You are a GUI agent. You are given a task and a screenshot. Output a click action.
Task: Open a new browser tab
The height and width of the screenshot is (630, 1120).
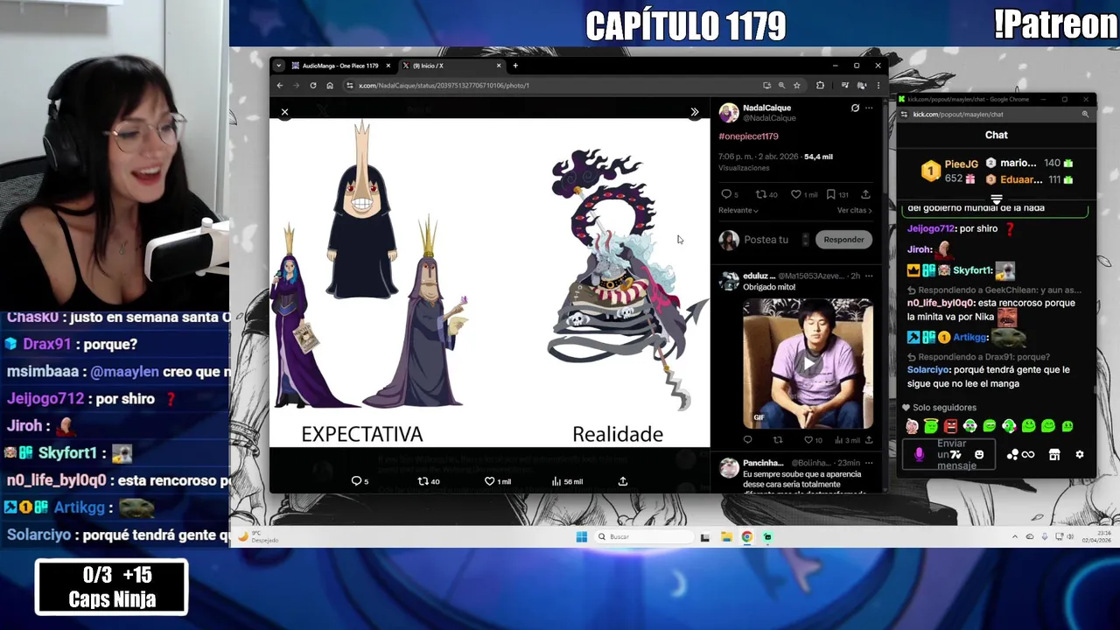tap(515, 66)
